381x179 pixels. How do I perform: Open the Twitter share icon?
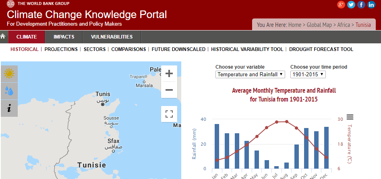pos(351,4)
